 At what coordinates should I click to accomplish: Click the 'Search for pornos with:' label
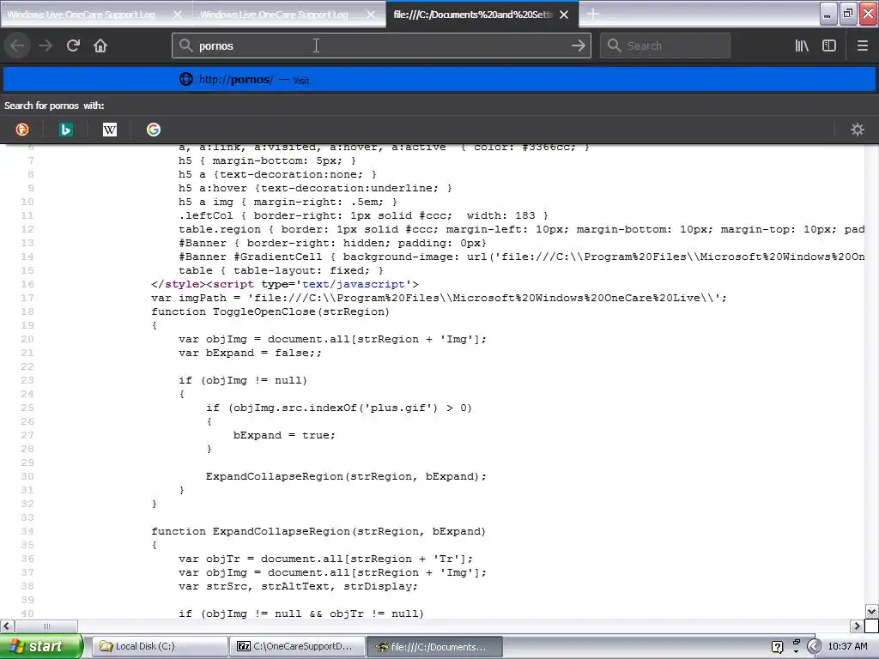pos(54,106)
